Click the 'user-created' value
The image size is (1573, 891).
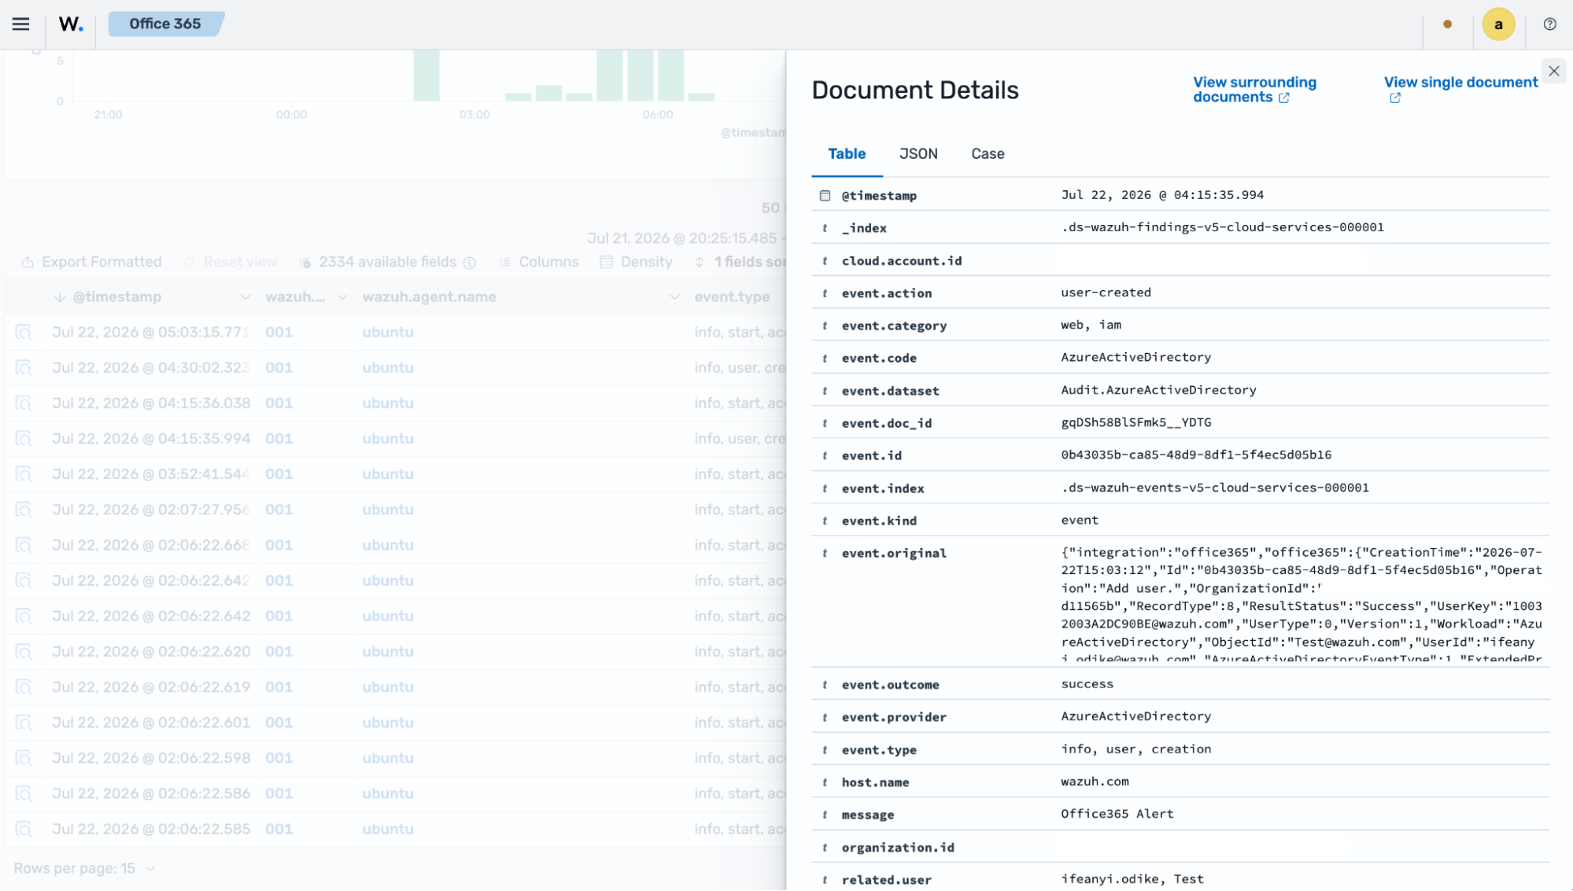click(1106, 293)
